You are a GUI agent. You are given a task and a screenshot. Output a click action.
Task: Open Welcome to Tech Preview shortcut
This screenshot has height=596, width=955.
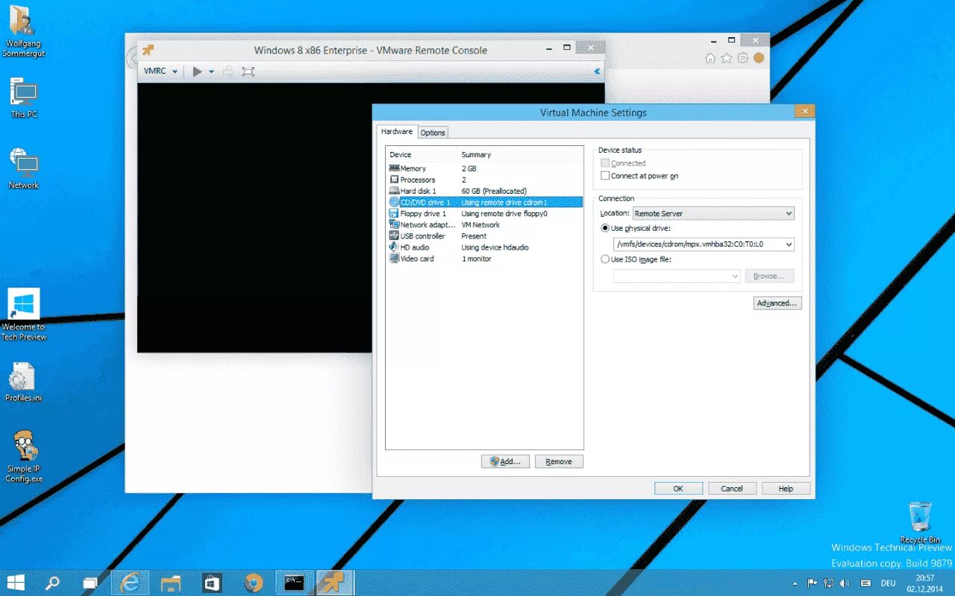click(23, 315)
